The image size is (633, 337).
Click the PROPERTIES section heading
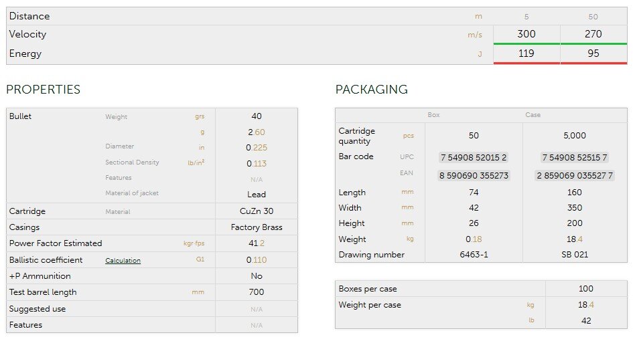(x=43, y=90)
